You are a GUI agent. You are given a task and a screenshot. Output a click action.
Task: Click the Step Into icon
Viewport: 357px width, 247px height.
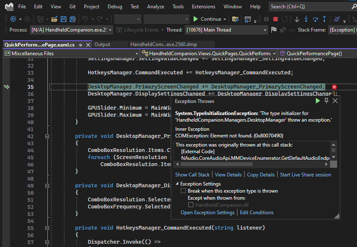click(x=306, y=19)
